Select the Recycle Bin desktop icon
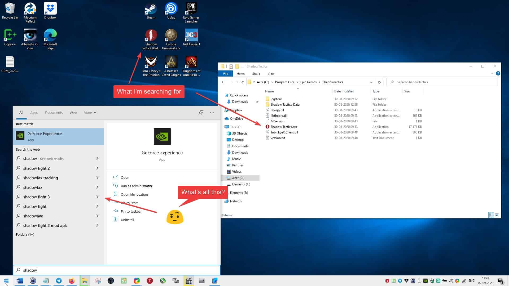The width and height of the screenshot is (509, 286). pos(10,11)
